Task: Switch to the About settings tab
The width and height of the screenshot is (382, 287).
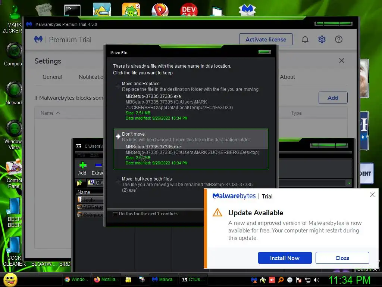Action: (x=288, y=77)
